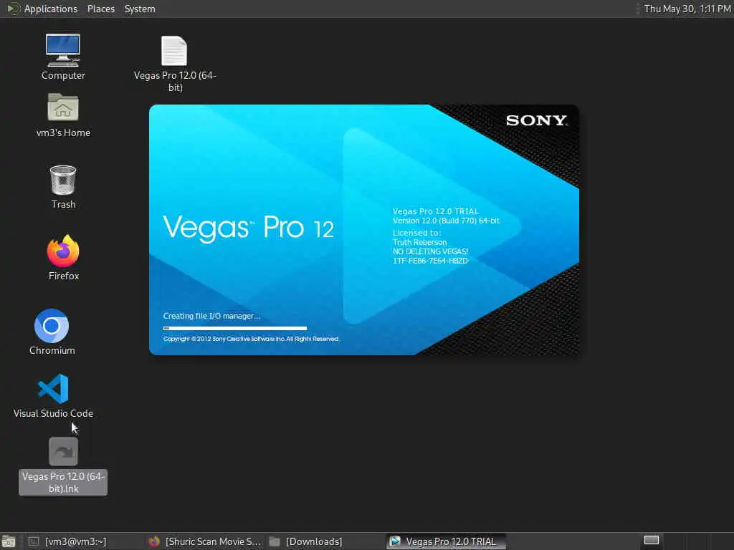Open the System menu
This screenshot has height=550, width=734.
pos(140,9)
